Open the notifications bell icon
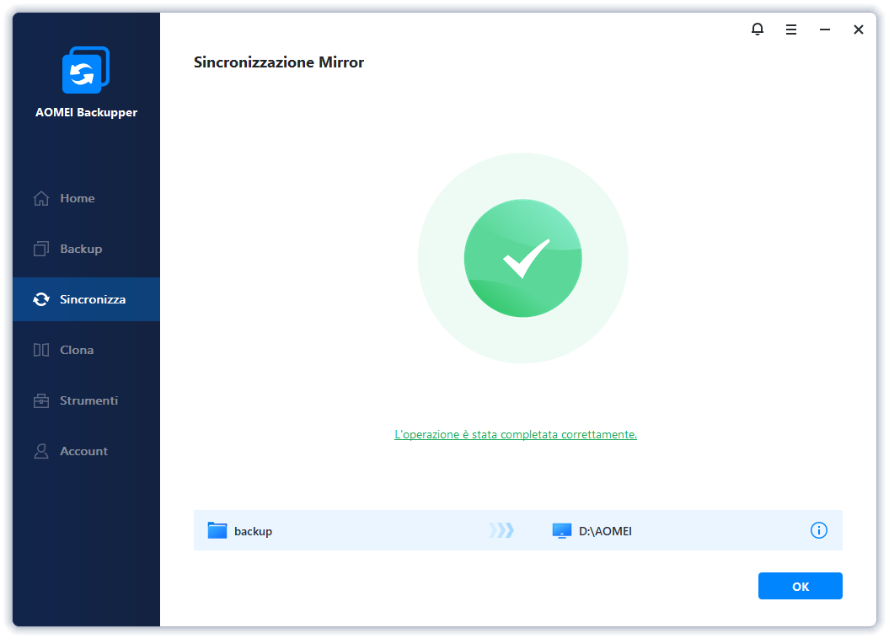 pyautogui.click(x=758, y=29)
